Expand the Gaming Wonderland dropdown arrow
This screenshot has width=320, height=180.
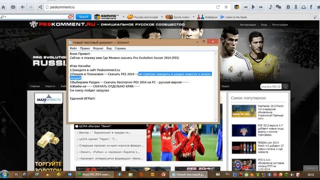(123, 17)
